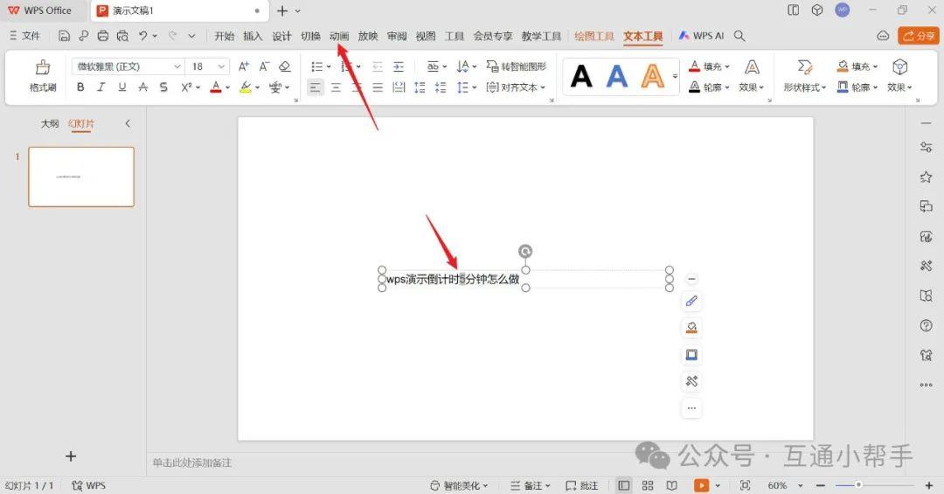Toggle justify alignment button
This screenshot has height=494, width=944.
point(378,87)
